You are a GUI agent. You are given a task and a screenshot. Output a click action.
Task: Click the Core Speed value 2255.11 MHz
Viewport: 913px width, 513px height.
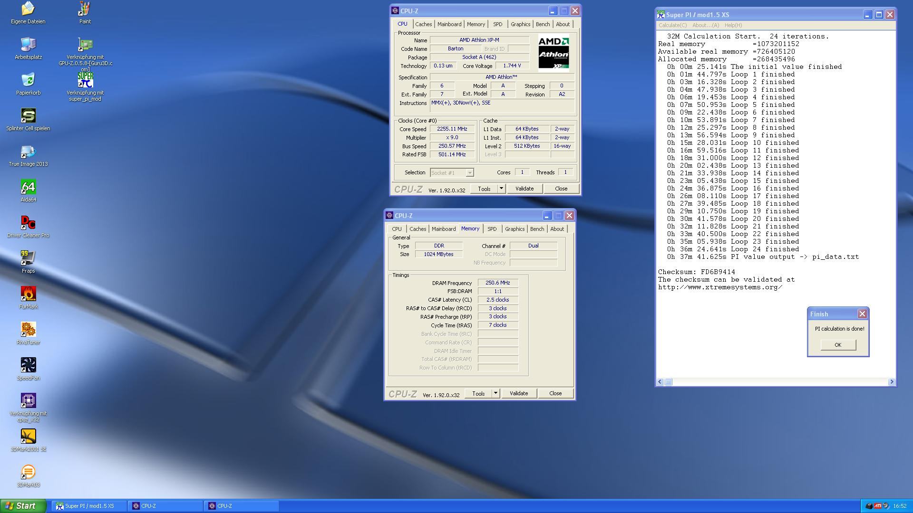point(452,129)
